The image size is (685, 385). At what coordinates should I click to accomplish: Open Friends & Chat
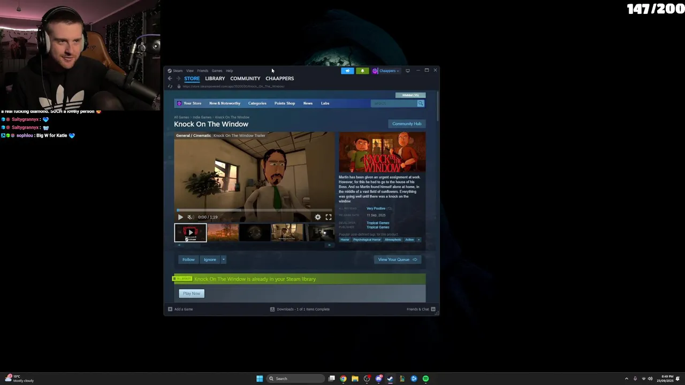[421, 309]
